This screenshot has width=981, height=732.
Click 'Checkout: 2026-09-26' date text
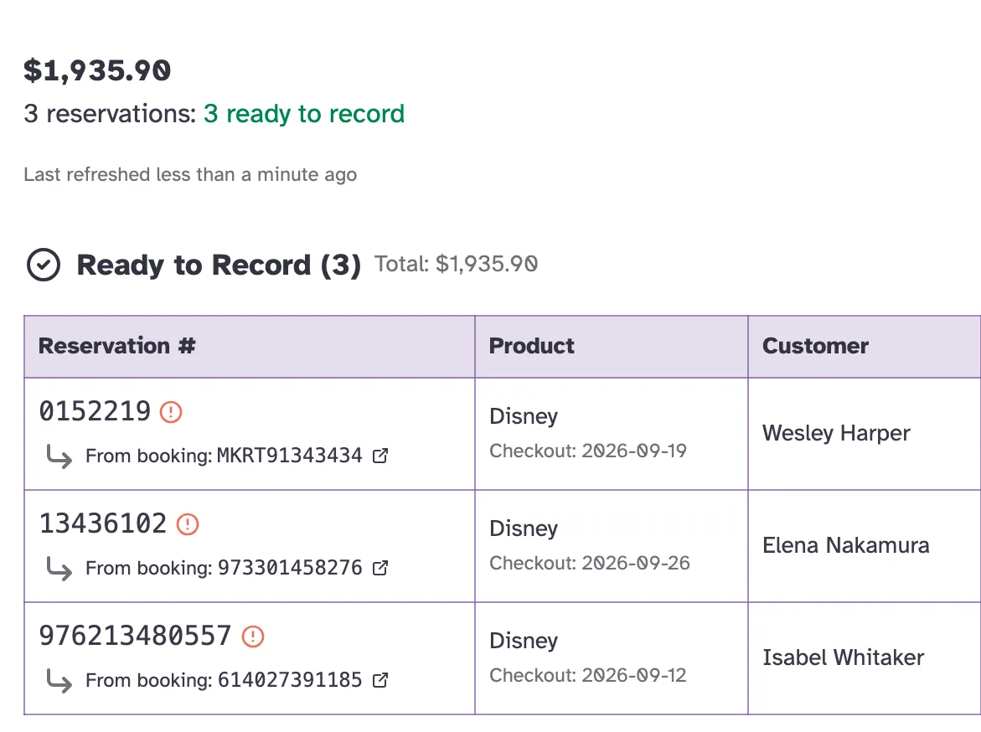589,563
